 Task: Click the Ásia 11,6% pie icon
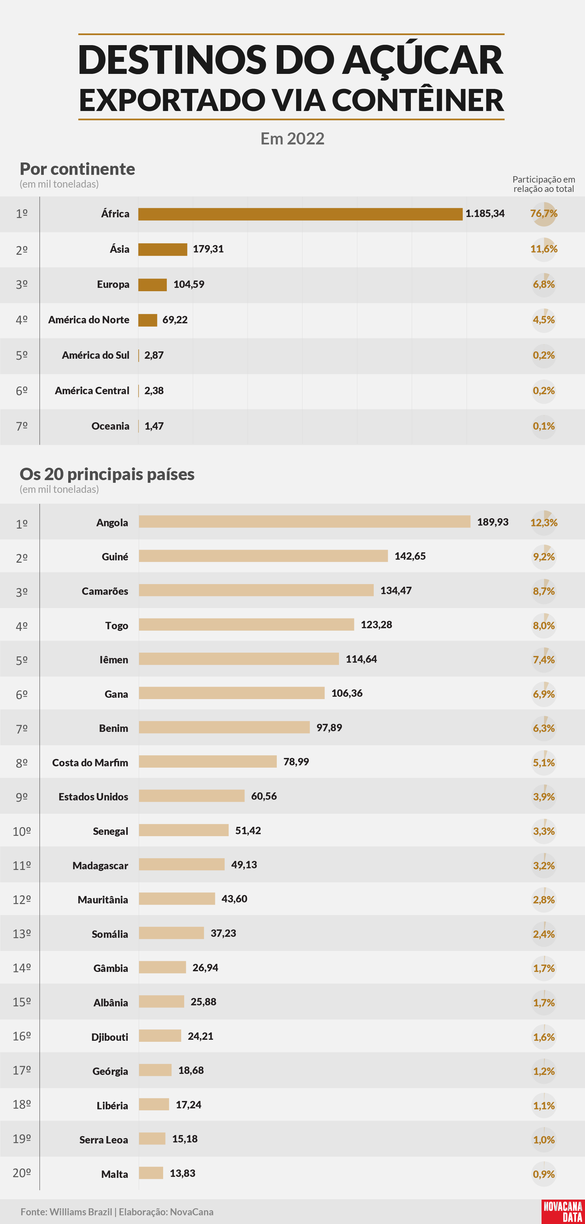point(544,249)
